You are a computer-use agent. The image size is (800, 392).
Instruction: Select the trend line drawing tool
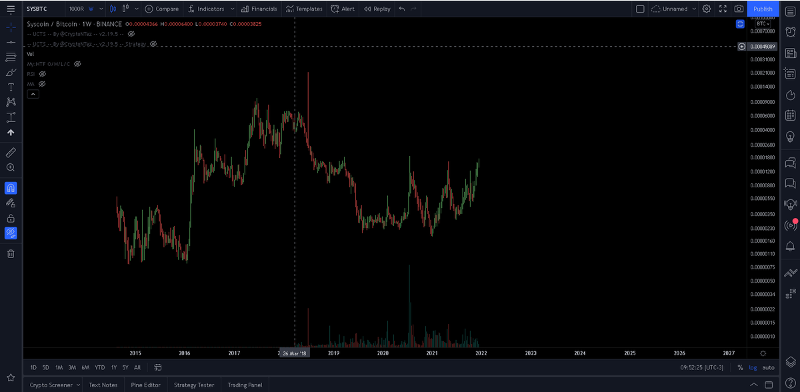tap(11, 41)
